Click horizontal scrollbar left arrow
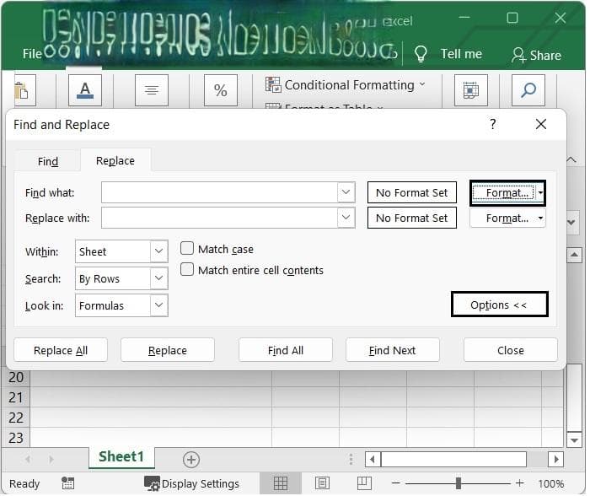The height and width of the screenshot is (496, 590). [373, 460]
